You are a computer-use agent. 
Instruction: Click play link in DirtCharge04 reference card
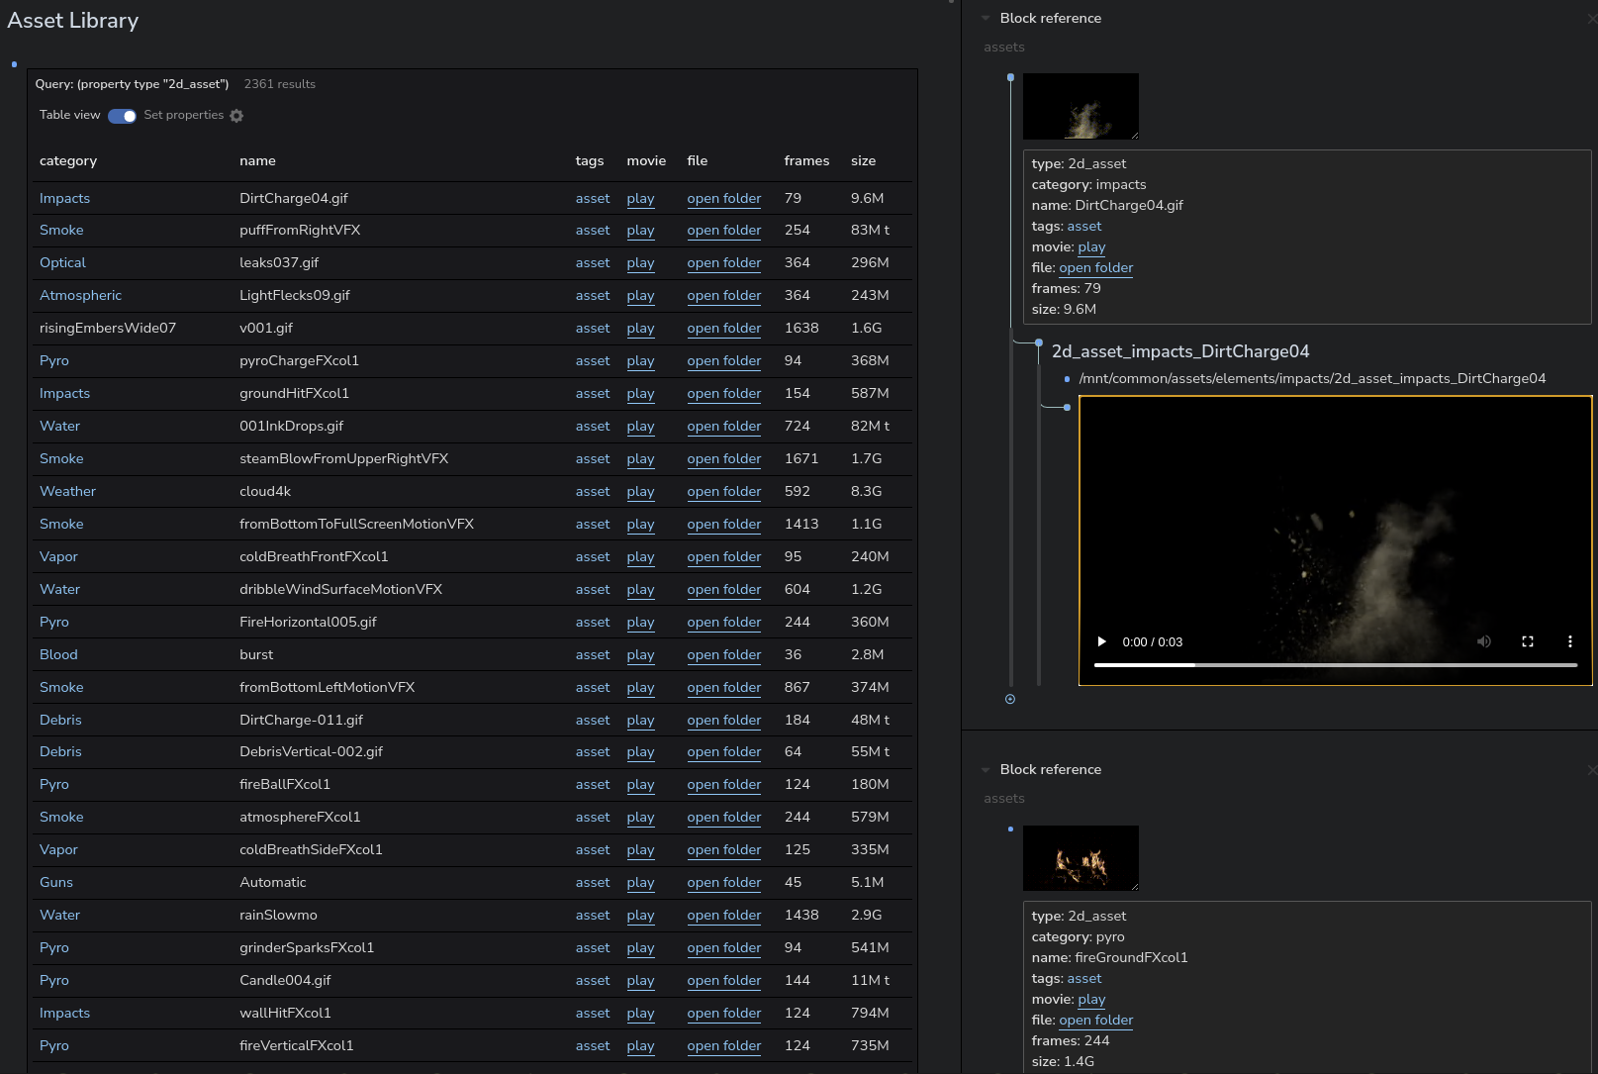(1091, 247)
